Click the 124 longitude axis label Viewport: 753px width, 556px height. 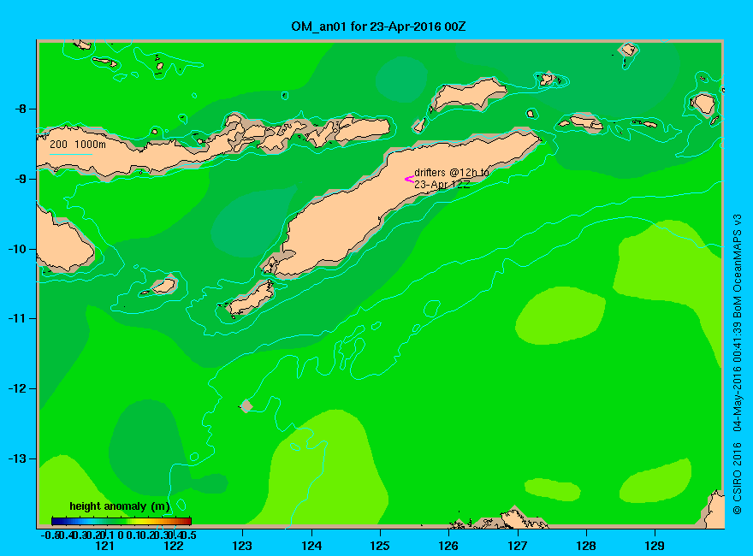pos(311,546)
